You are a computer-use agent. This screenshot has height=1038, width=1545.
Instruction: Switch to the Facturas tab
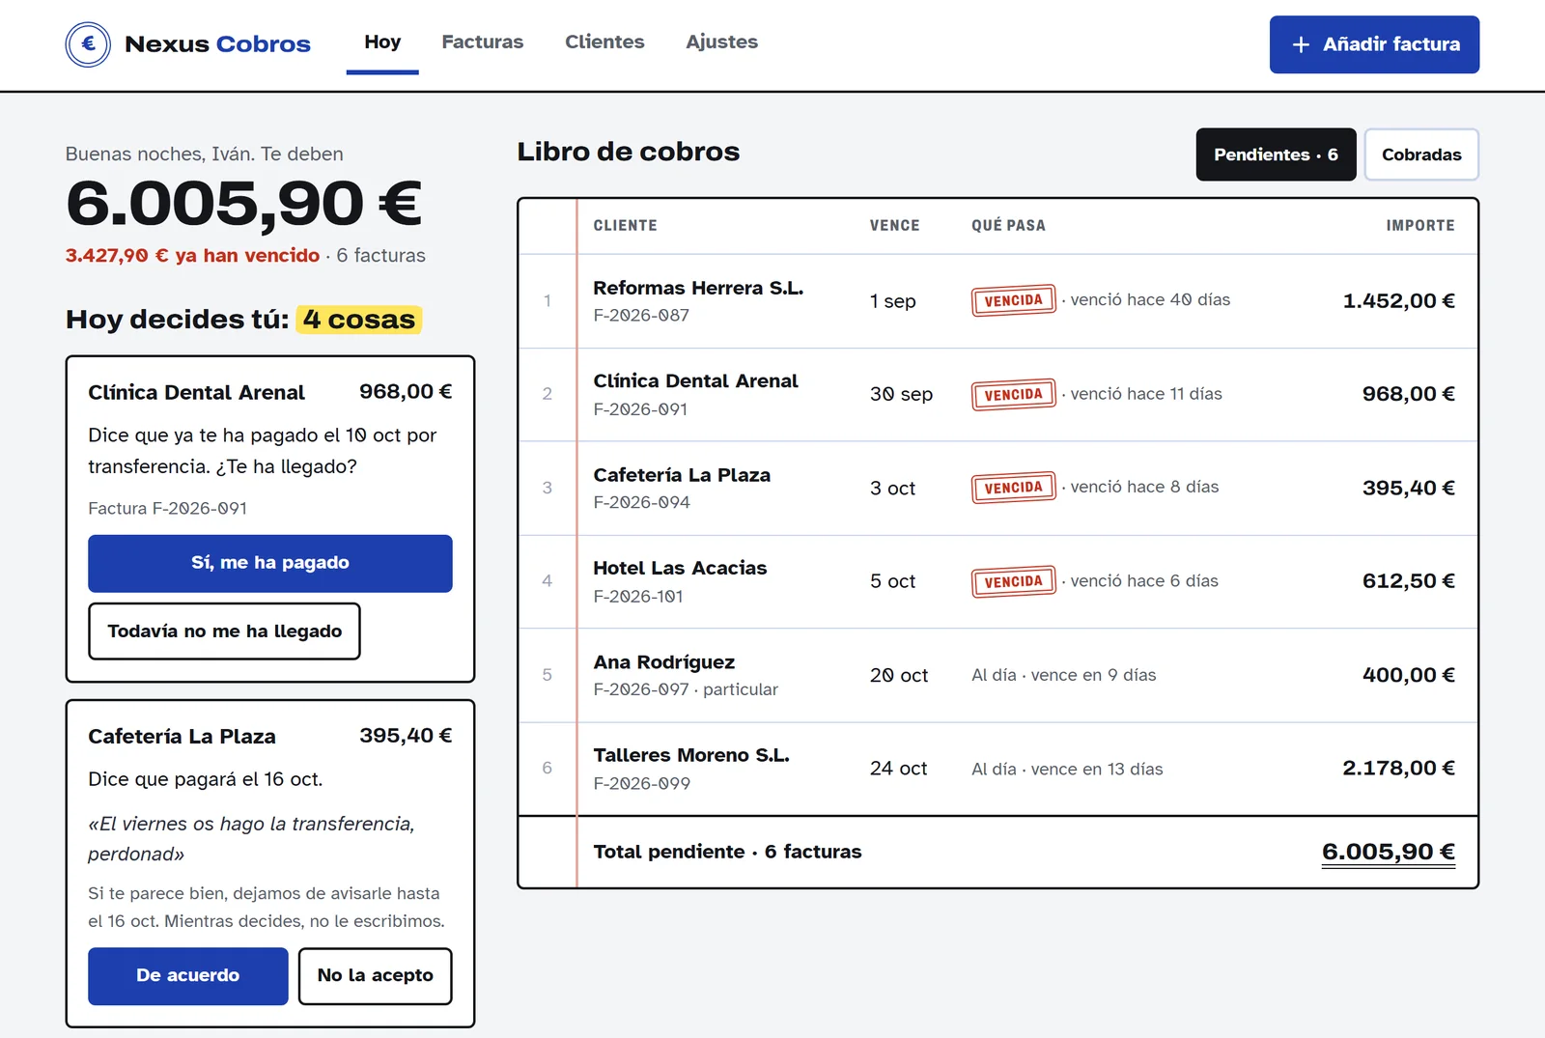(x=482, y=42)
